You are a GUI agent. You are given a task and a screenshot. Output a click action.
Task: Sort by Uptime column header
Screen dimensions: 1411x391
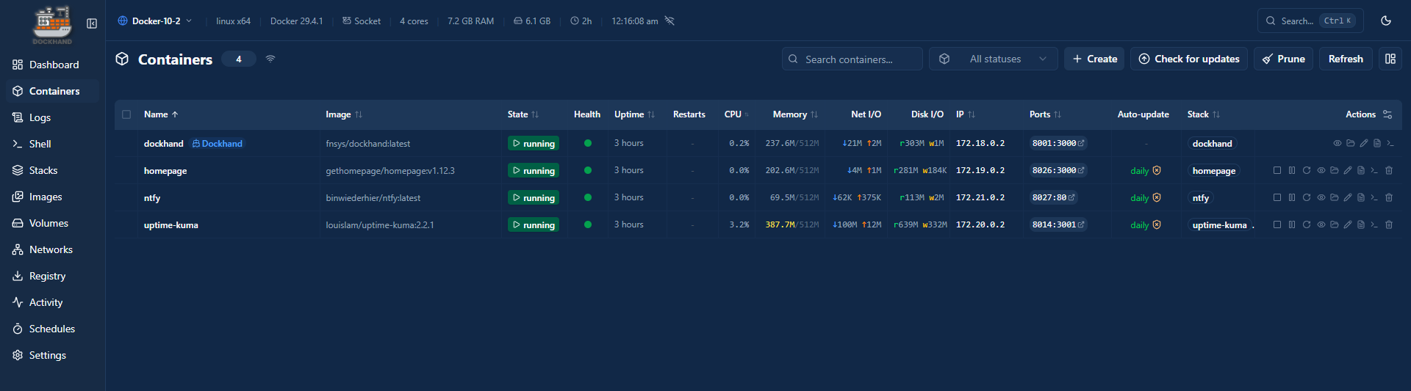click(x=634, y=114)
